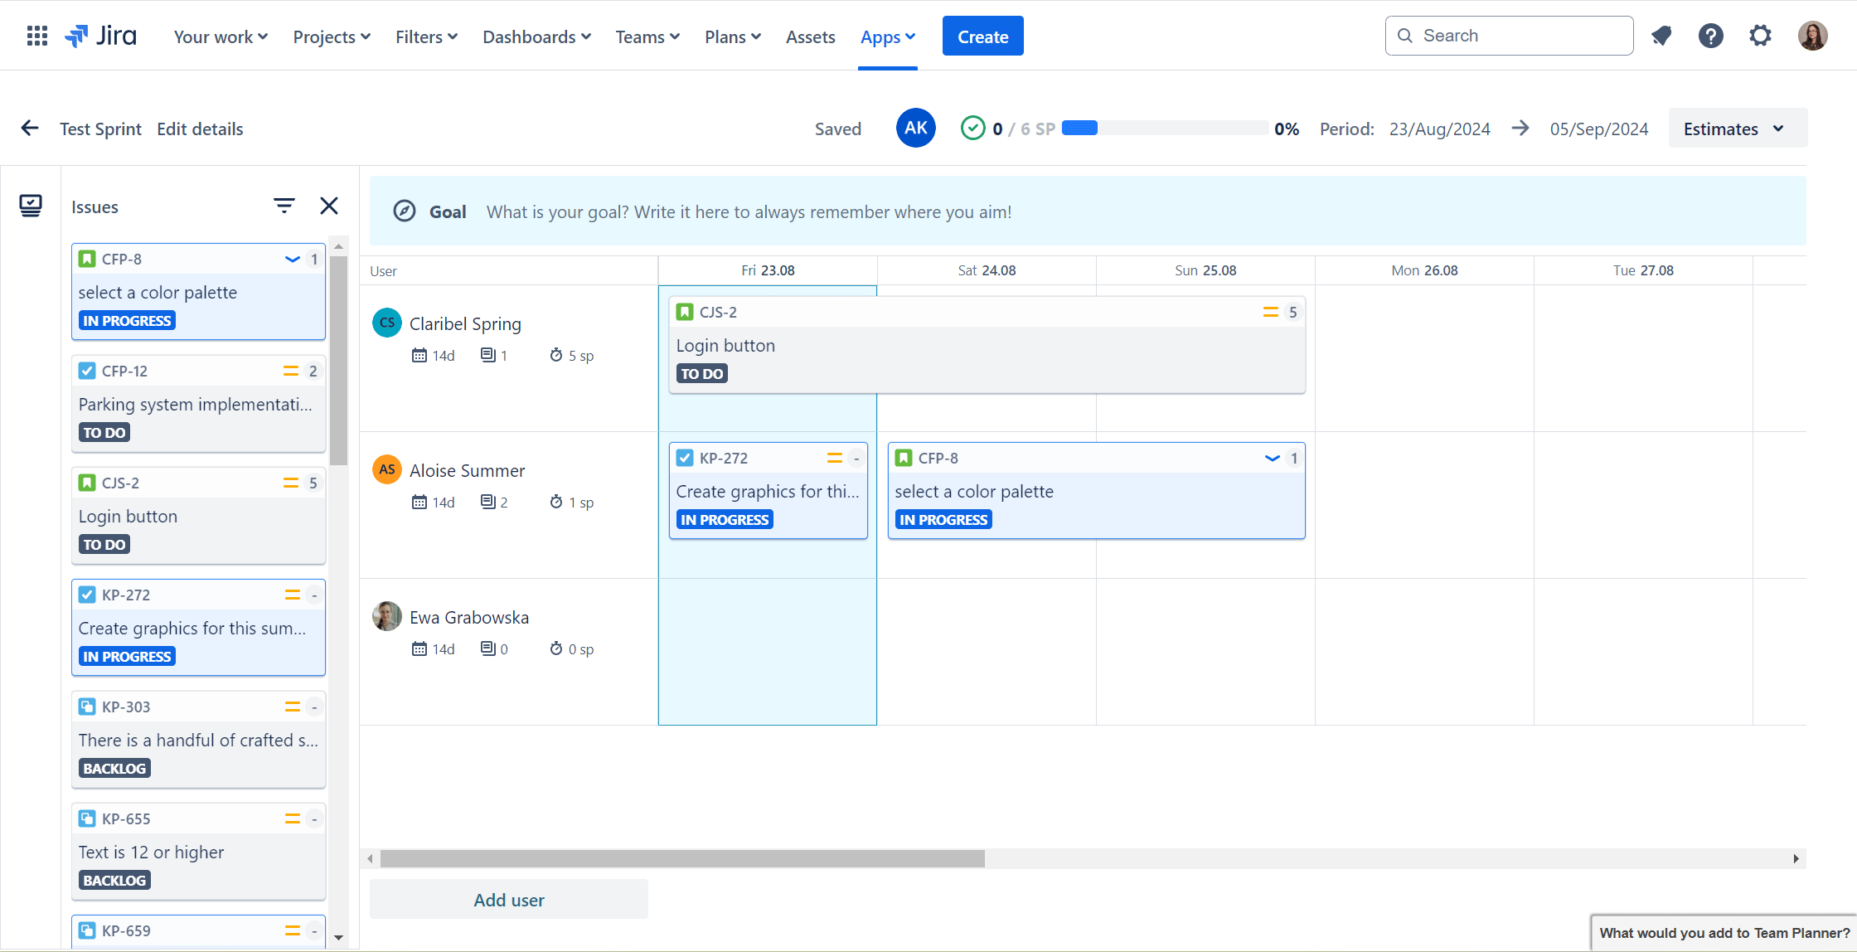Open Edit details for the sprint
The width and height of the screenshot is (1857, 952).
[200, 129]
